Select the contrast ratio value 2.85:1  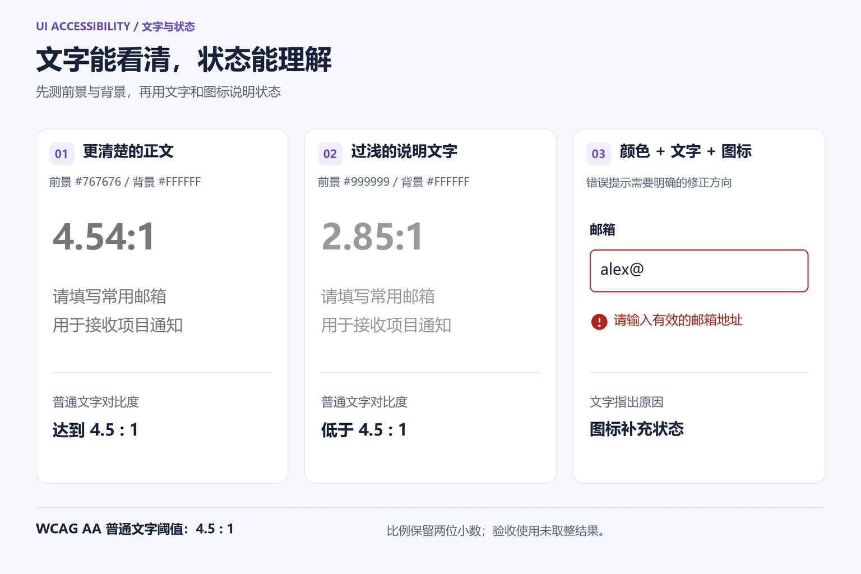point(372,237)
